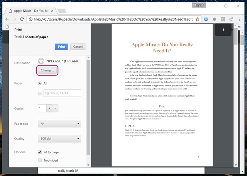Cancel the print dialog
247x176 pixels.
click(77, 47)
